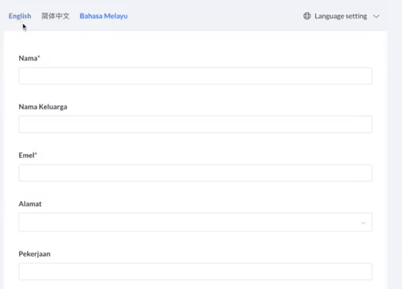Switch to the English language tab

[20, 16]
